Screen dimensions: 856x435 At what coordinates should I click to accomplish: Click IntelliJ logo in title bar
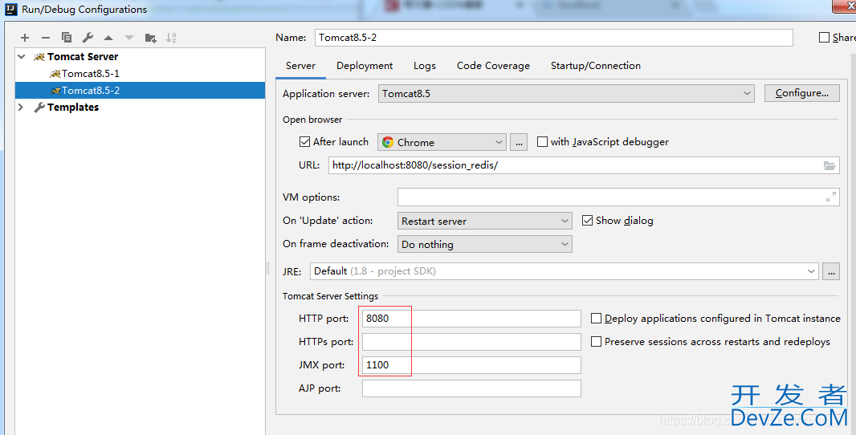click(11, 9)
